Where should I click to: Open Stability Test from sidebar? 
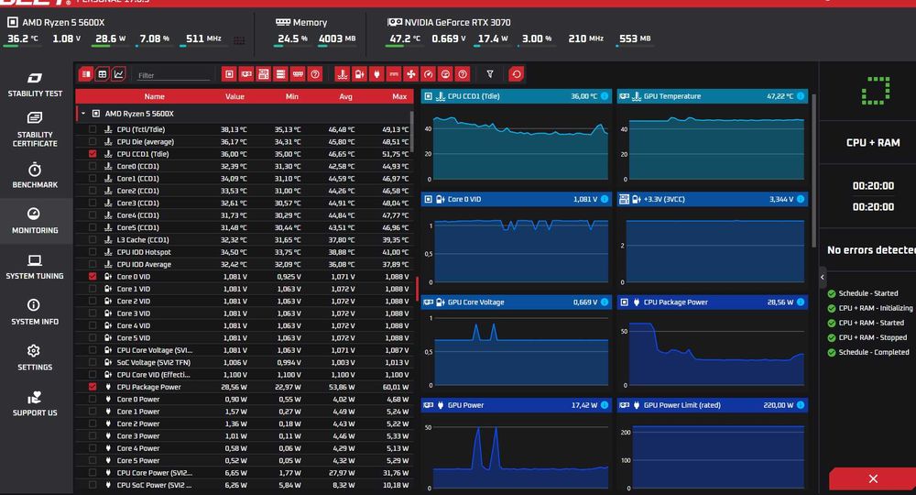[35, 84]
